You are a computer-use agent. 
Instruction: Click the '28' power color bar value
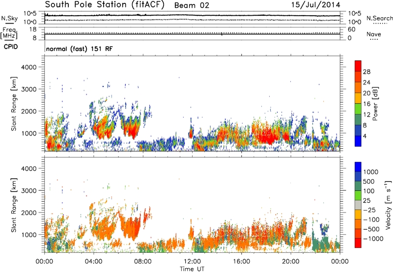[366, 72]
